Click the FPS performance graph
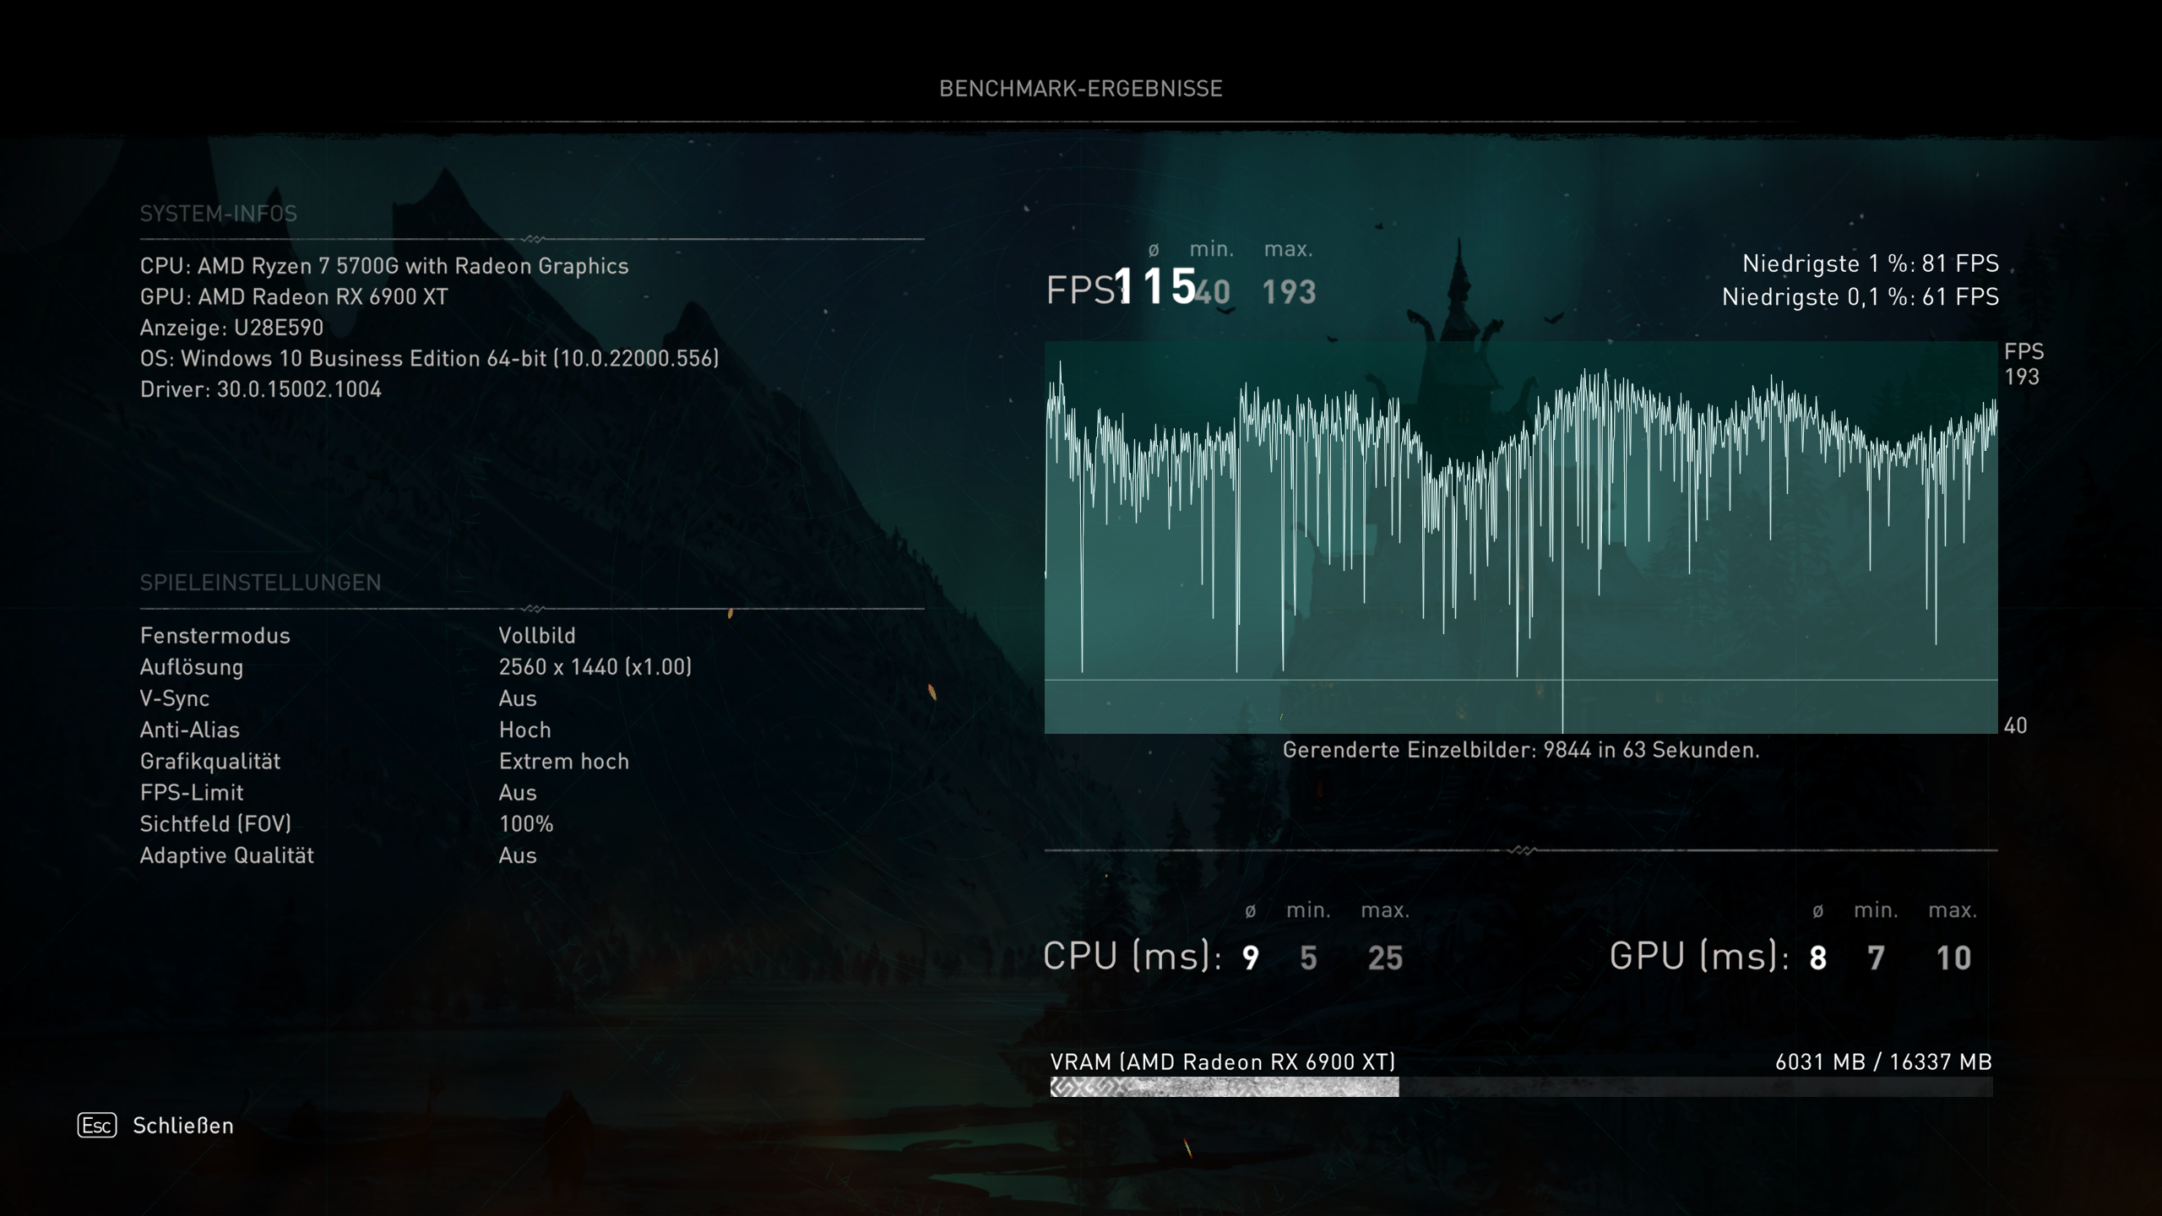 tap(1520, 537)
